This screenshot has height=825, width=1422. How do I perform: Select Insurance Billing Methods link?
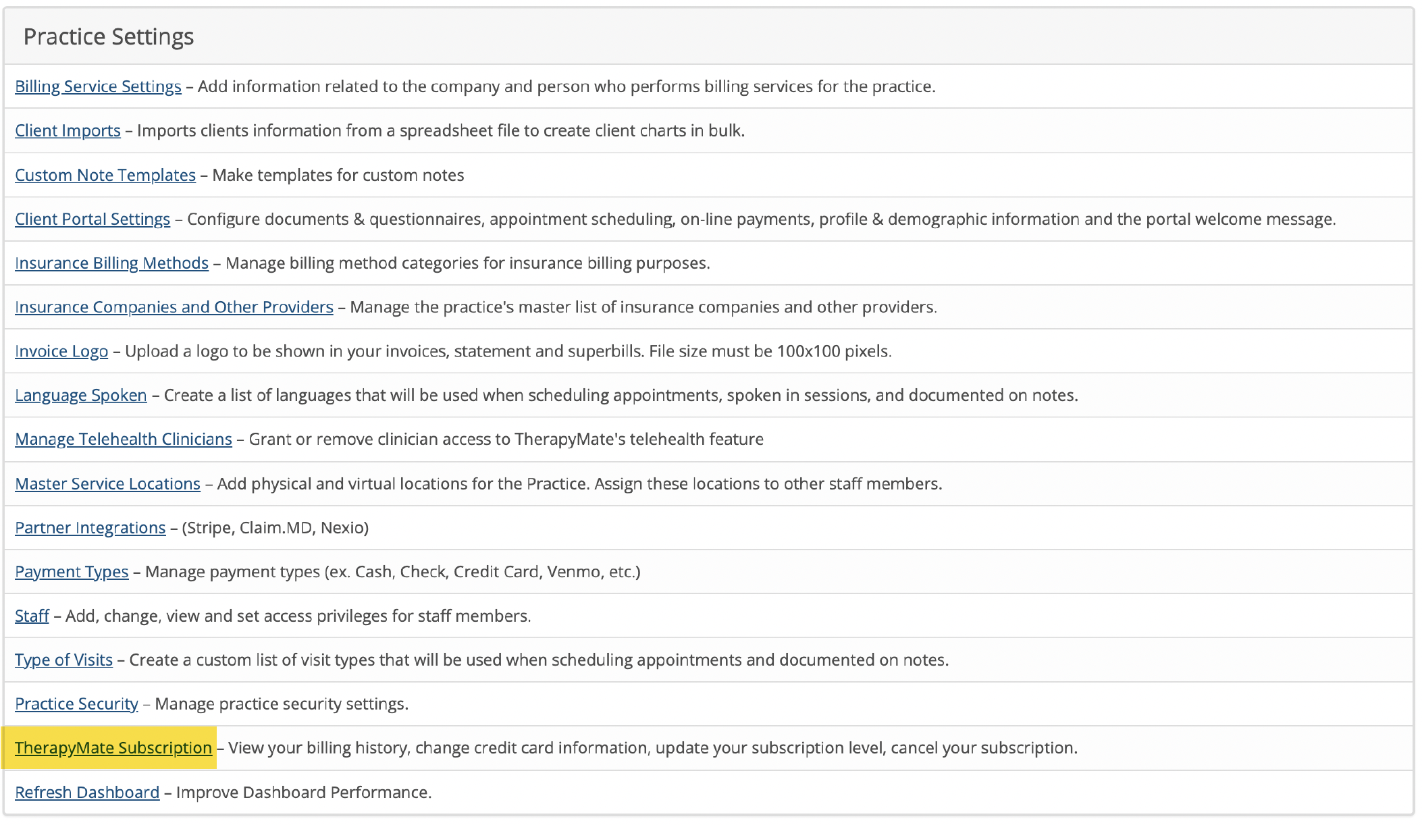click(111, 263)
